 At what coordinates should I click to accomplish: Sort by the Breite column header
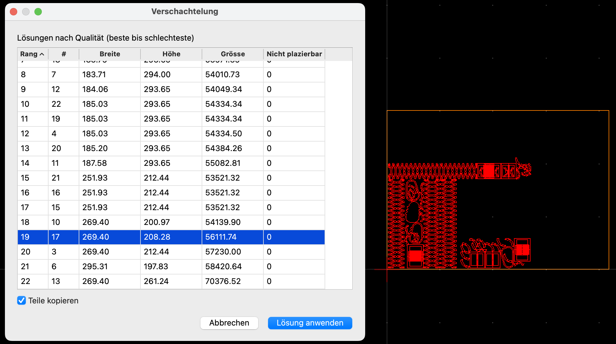[x=110, y=54]
